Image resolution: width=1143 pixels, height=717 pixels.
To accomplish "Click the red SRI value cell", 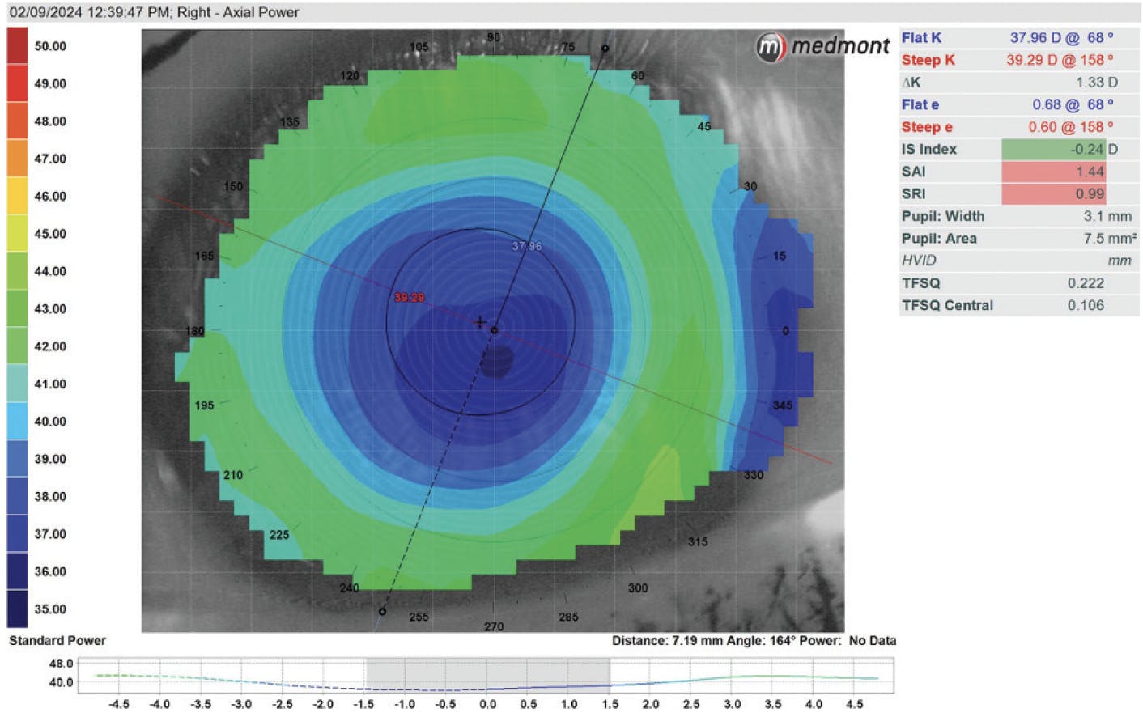I will (1053, 193).
